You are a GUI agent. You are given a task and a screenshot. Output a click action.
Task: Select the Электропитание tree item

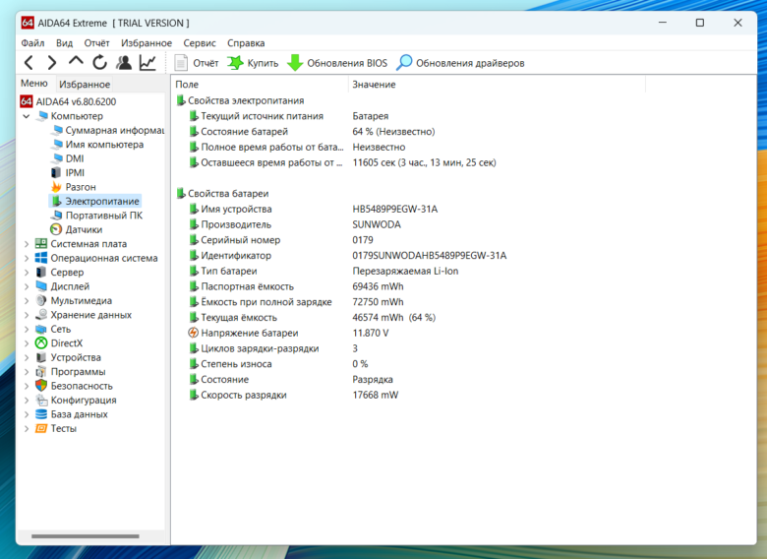(95, 201)
